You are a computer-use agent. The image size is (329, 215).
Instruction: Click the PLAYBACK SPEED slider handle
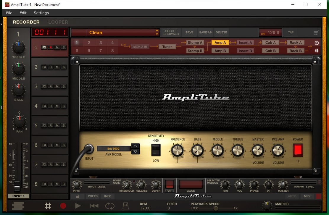pos(215,208)
